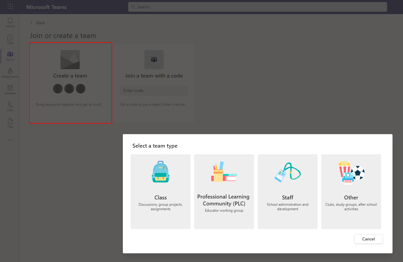Choose the Other team type title
This screenshot has height=262, width=403.
[x=351, y=198]
